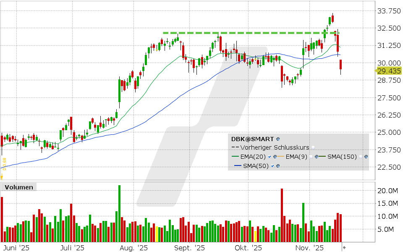Click the tallest green volume bar in August
403x252 pixels.
tap(119, 210)
